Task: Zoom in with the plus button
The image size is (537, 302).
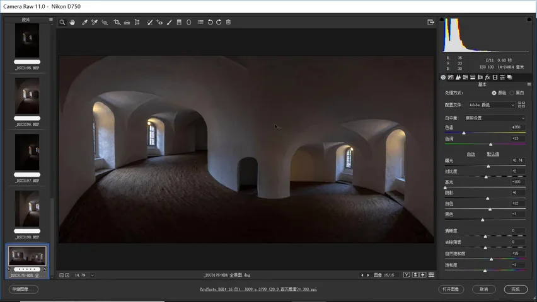Action: (67, 275)
